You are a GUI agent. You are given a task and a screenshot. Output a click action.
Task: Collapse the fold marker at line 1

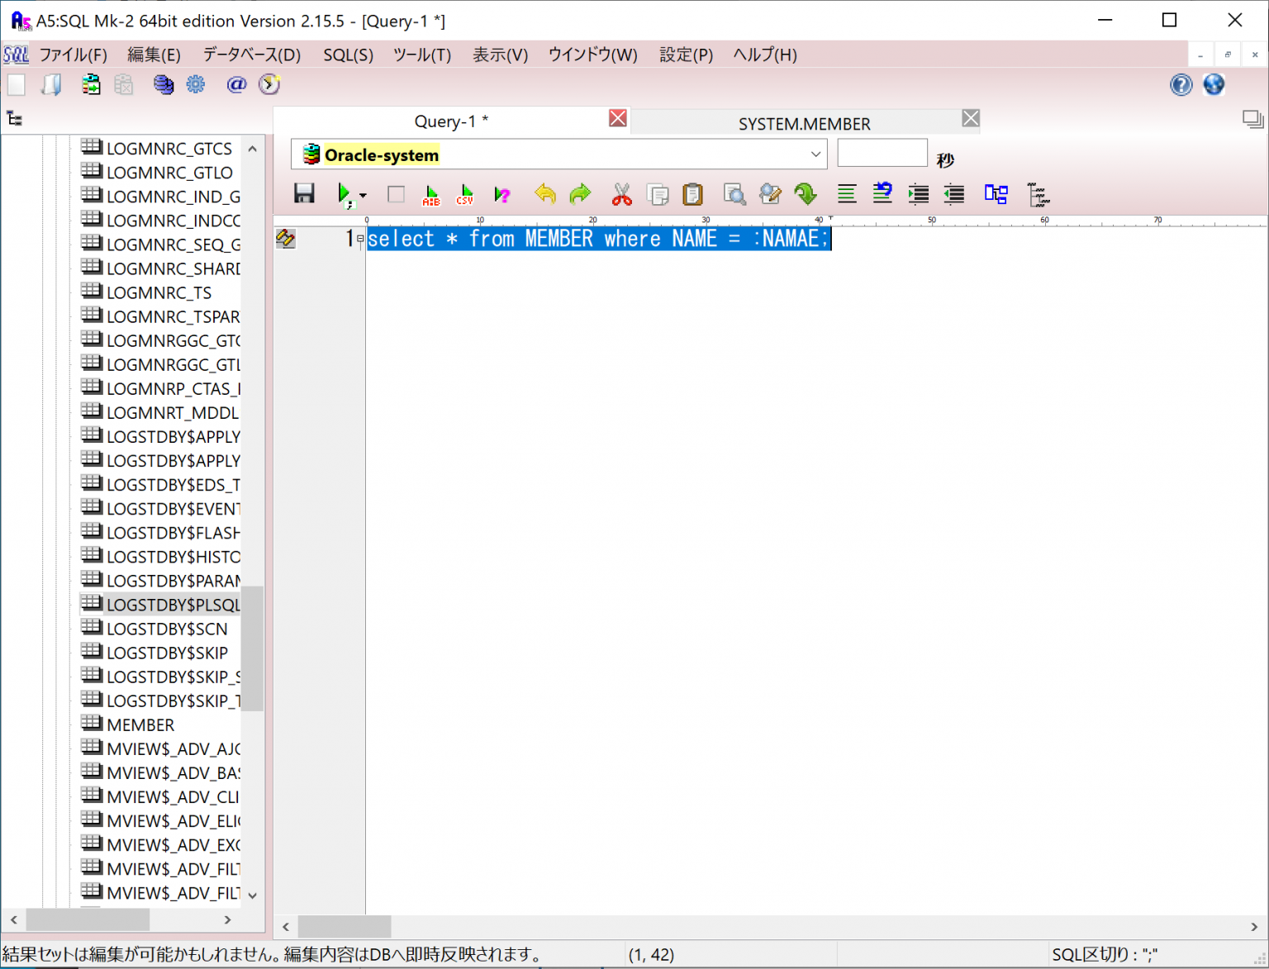(x=360, y=239)
